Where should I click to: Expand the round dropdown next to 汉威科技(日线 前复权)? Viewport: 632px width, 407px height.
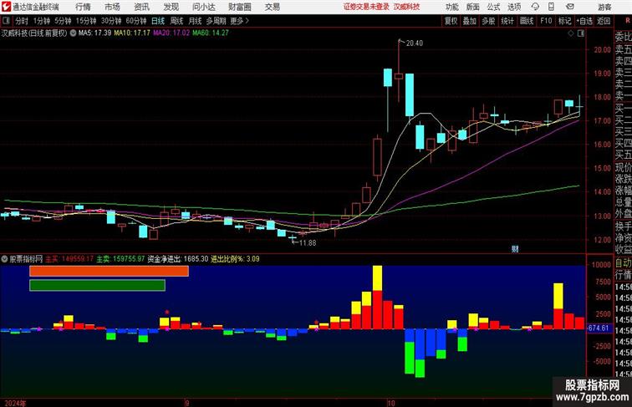pos(73,33)
